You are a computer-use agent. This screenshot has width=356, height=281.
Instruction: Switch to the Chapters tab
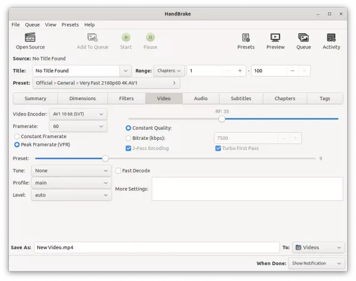(285, 98)
